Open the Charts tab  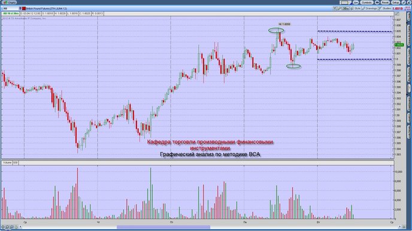10,2
